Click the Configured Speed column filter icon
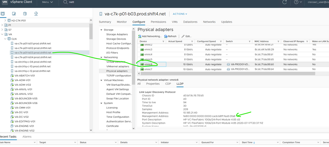329x147 pixels. tap(221, 41)
